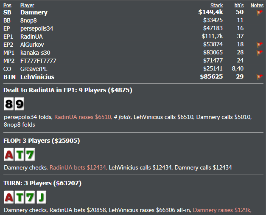Click the note flag icon for Damnery

pyautogui.click(x=260, y=13)
